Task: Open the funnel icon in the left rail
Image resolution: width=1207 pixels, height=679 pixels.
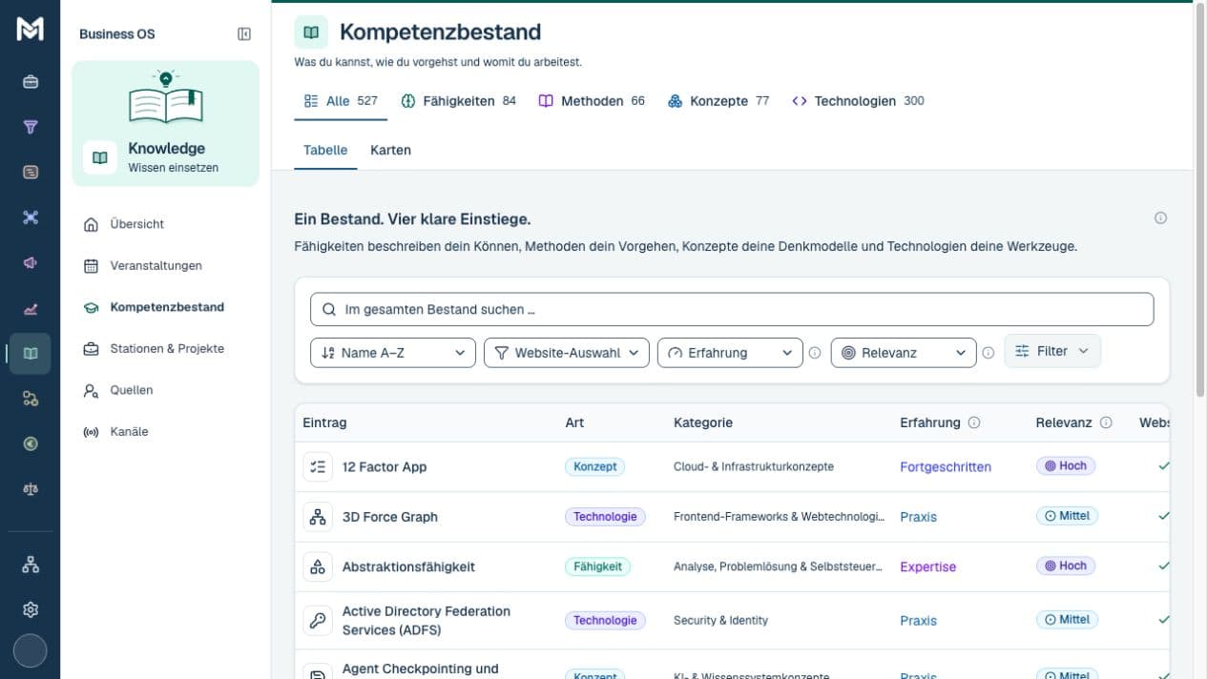Action: (x=31, y=127)
